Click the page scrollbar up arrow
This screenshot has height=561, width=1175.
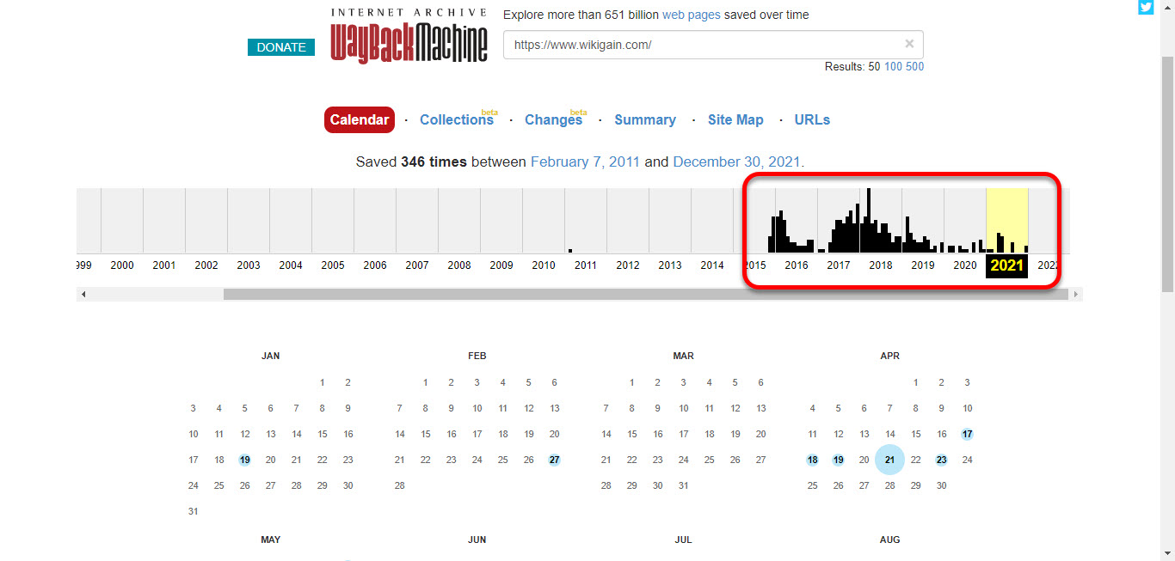coord(1167,7)
